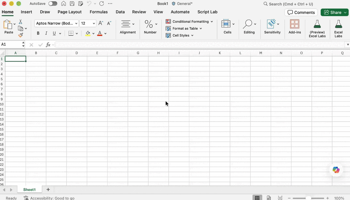The width and height of the screenshot is (350, 200).
Task: Click the Search field in title bar
Action: pyautogui.click(x=288, y=4)
